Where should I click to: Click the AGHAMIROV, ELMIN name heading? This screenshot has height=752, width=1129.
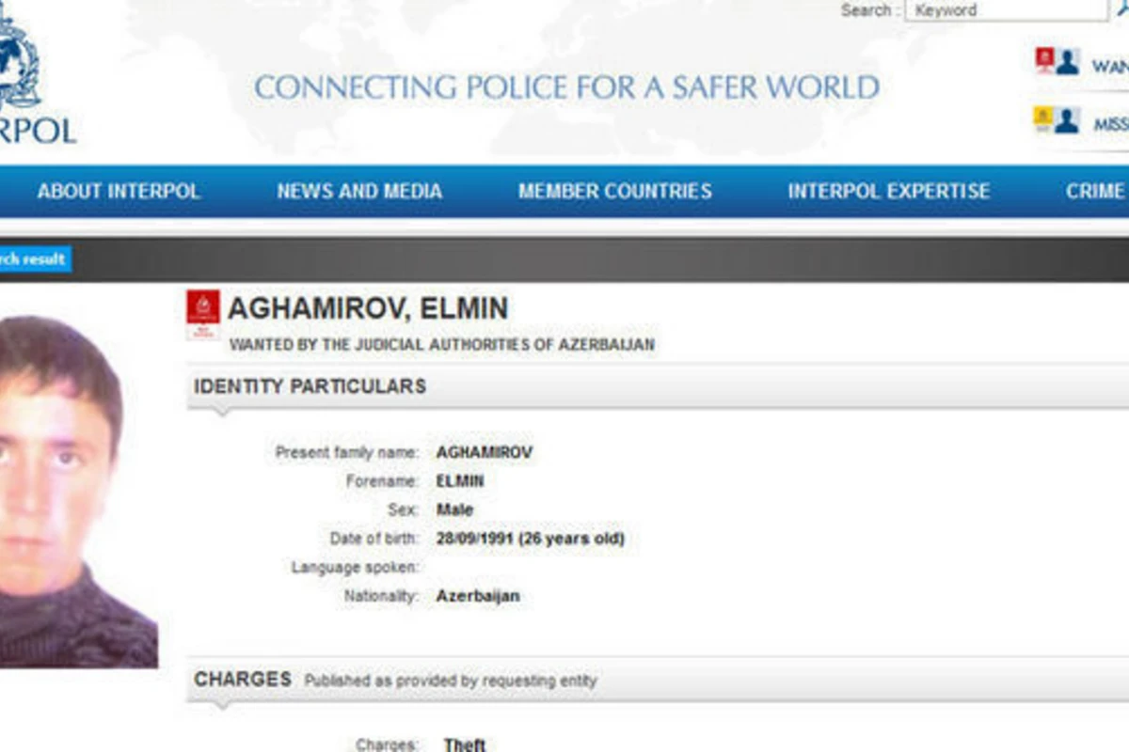click(369, 308)
